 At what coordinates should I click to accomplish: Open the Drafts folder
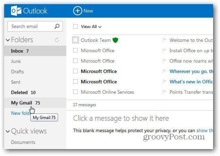pos(35,72)
